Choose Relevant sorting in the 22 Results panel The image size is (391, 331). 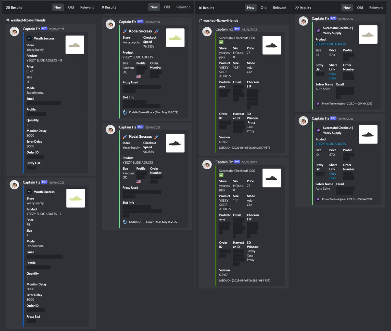pyautogui.click(x=376, y=8)
